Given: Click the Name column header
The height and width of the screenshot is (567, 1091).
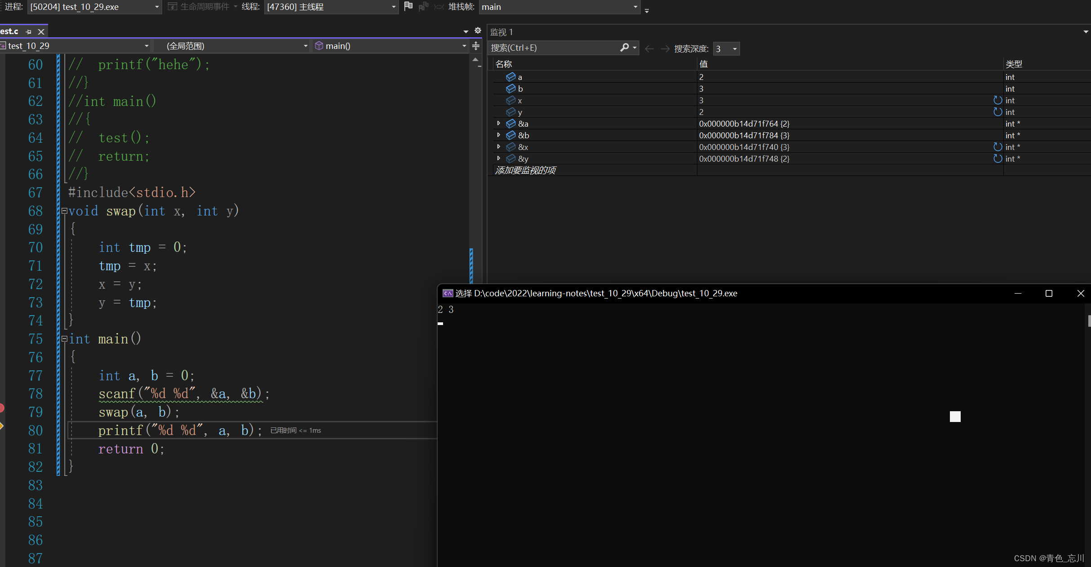Looking at the screenshot, I should tap(595, 64).
